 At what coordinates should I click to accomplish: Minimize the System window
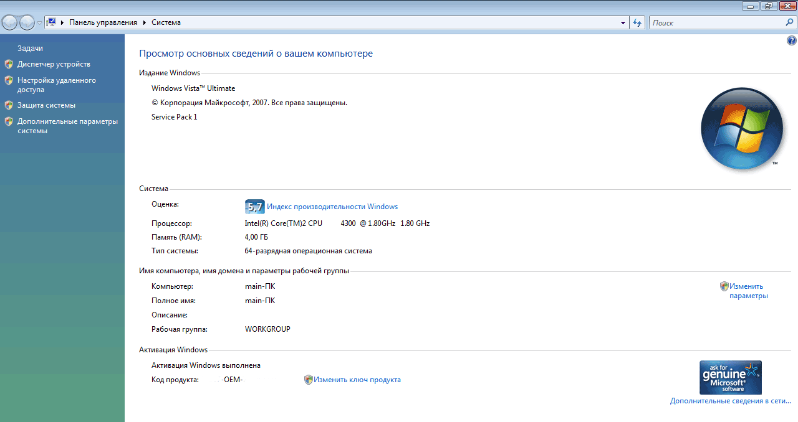(751, 6)
